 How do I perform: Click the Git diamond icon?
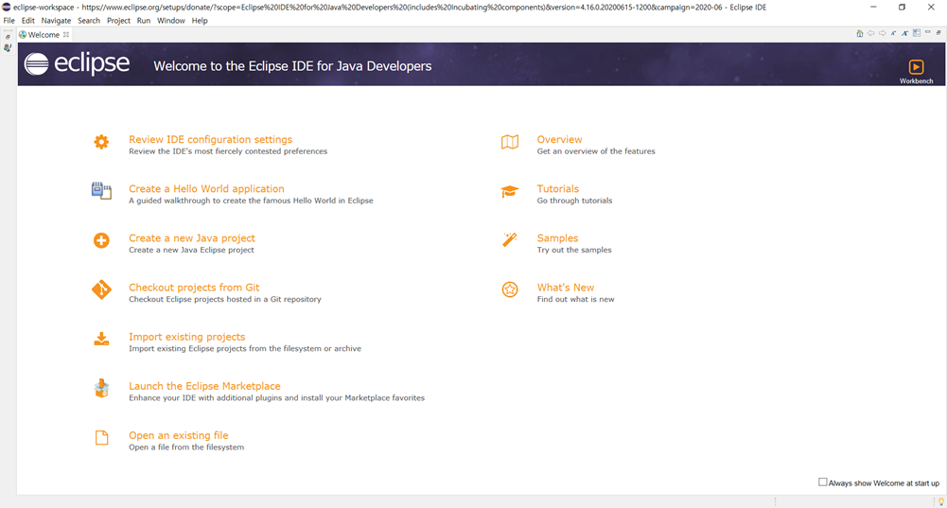click(x=101, y=289)
